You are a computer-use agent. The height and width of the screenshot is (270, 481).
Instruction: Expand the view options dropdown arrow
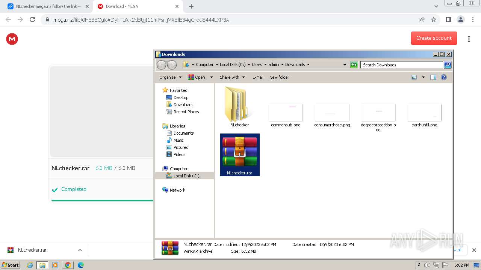click(423, 77)
